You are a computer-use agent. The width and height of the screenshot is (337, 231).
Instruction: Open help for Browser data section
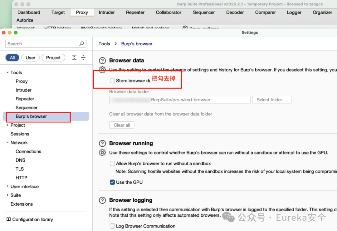pyautogui.click(x=102, y=61)
